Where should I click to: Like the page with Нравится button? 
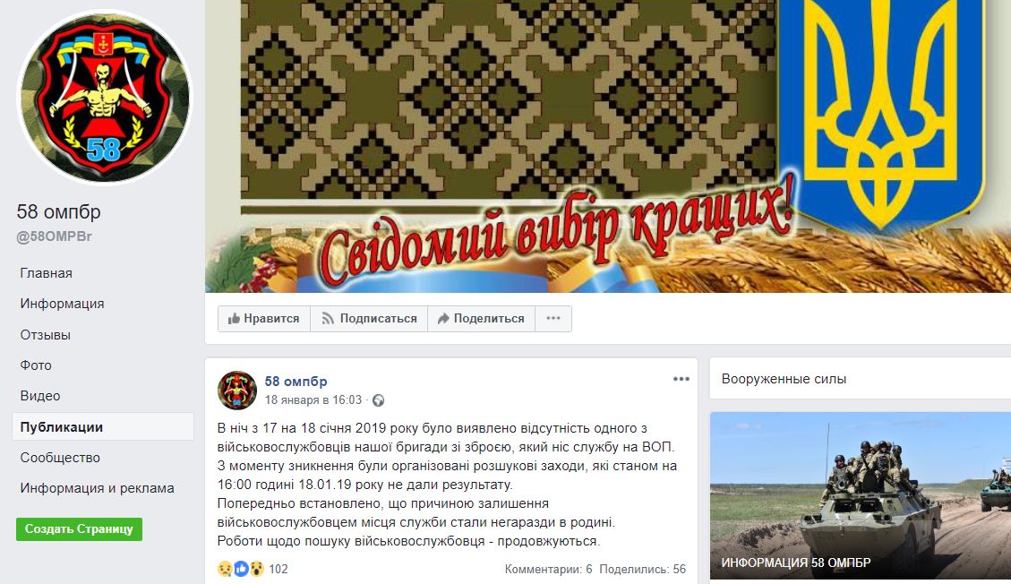[263, 319]
